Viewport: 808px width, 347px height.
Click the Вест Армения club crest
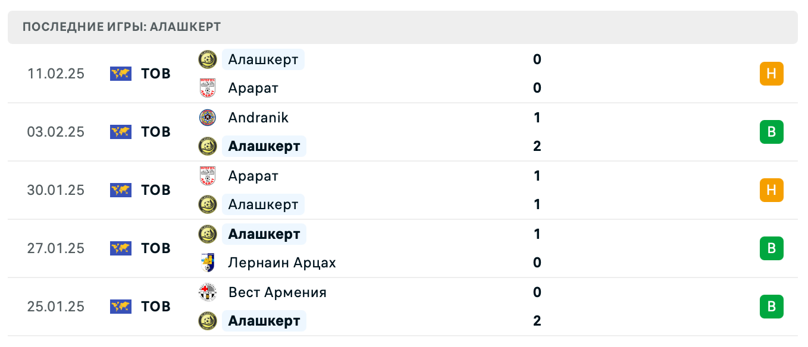(208, 292)
